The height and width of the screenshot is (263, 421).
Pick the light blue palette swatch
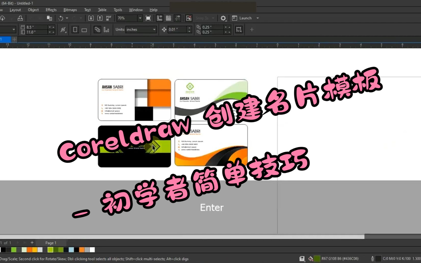(71, 250)
